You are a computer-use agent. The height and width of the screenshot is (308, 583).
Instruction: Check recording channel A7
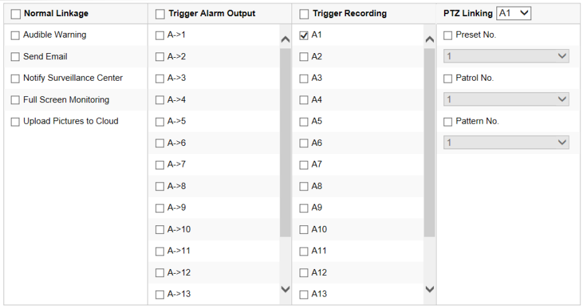click(304, 165)
